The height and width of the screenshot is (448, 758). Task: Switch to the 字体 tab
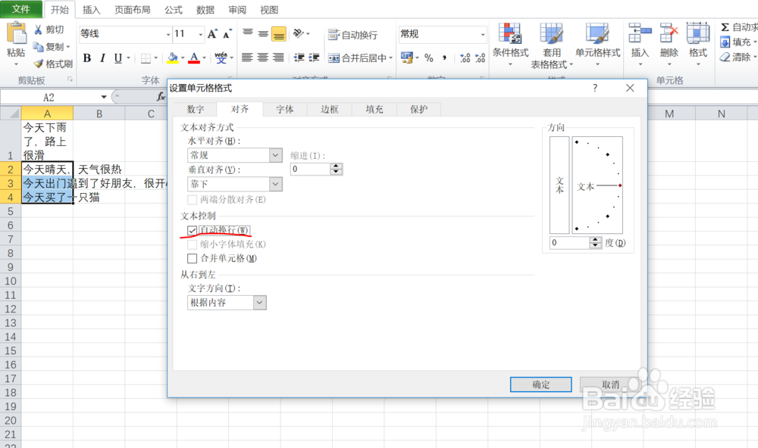click(285, 109)
